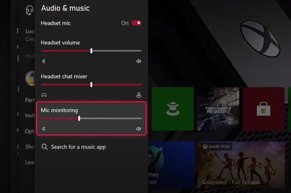Select Leave in the party sidebar
This screenshot has height=193, width=291.
coord(30,162)
